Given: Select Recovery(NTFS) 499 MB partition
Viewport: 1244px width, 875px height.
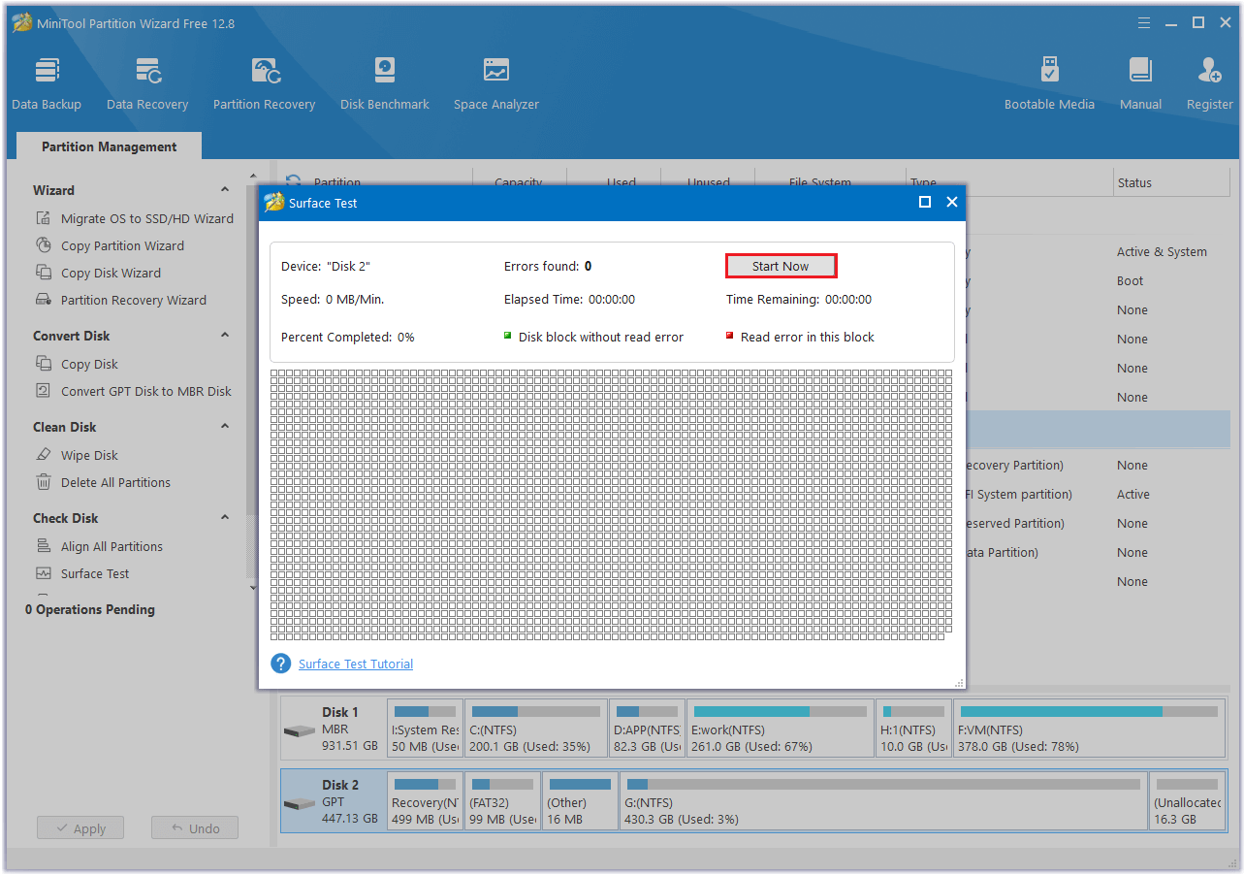Looking at the screenshot, I should [425, 801].
